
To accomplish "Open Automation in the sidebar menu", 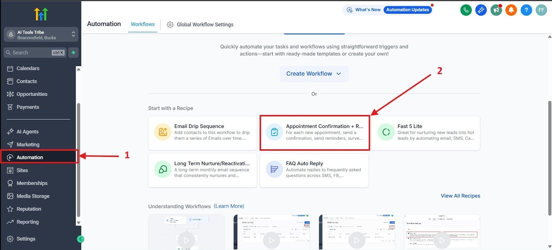I will point(39,157).
